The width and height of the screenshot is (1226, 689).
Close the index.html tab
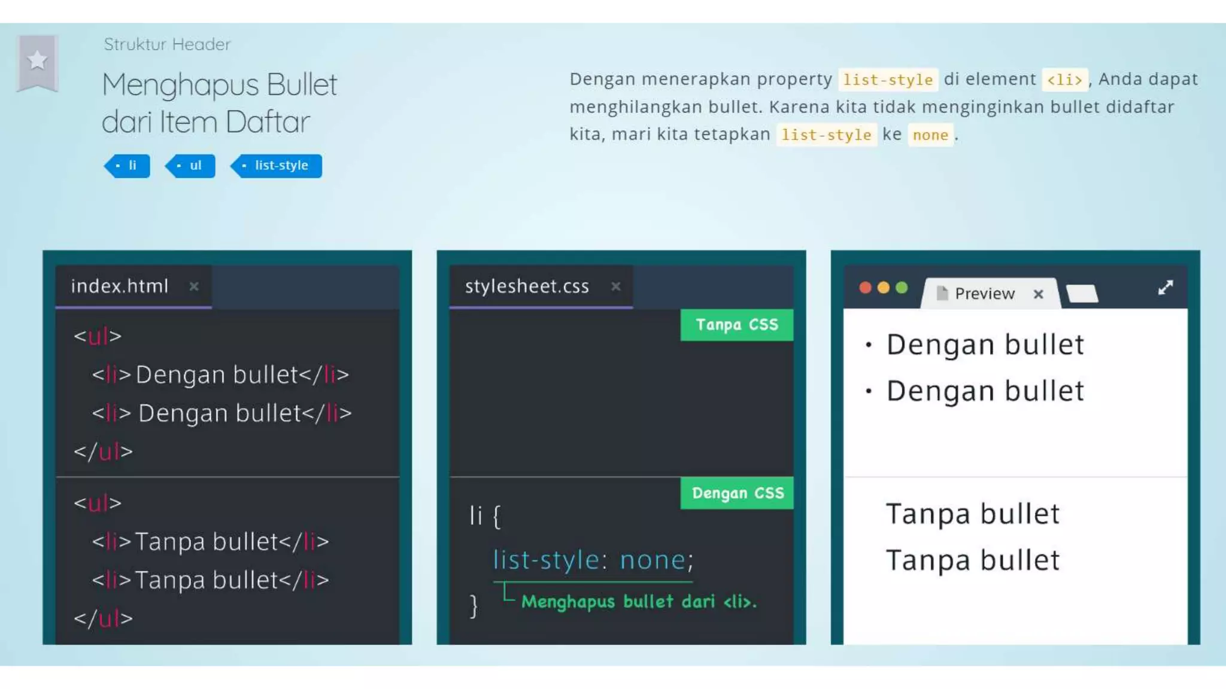[x=194, y=286]
